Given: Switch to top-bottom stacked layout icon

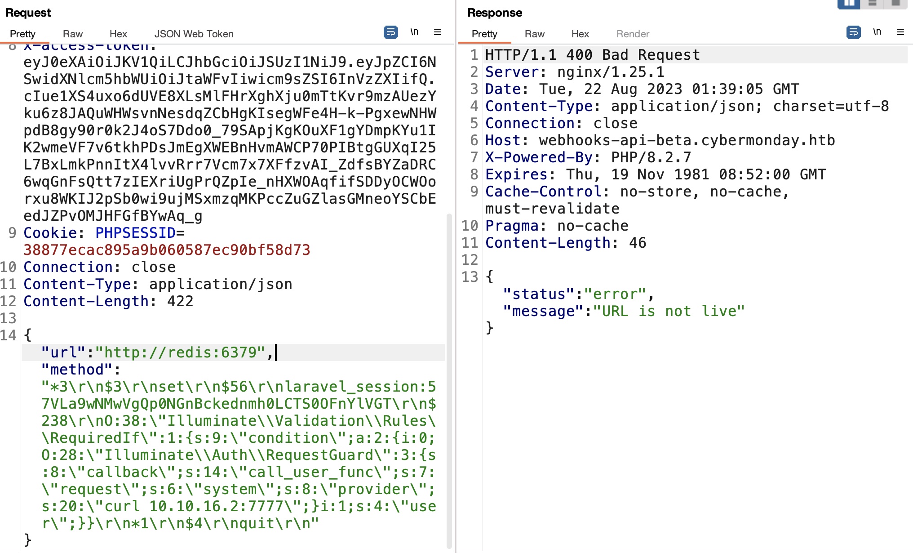Looking at the screenshot, I should [x=873, y=4].
